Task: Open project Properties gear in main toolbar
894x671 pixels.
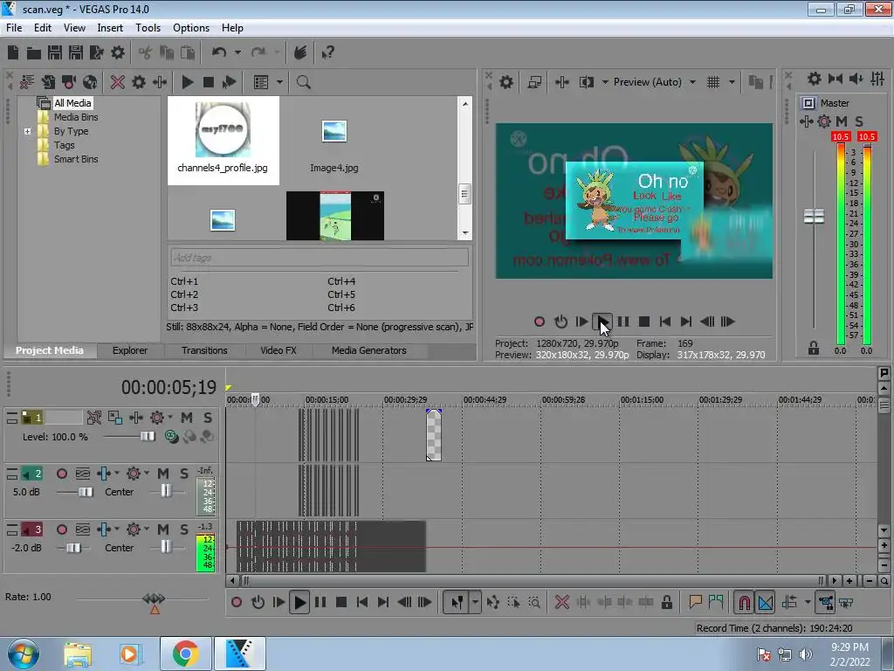Action: point(118,52)
